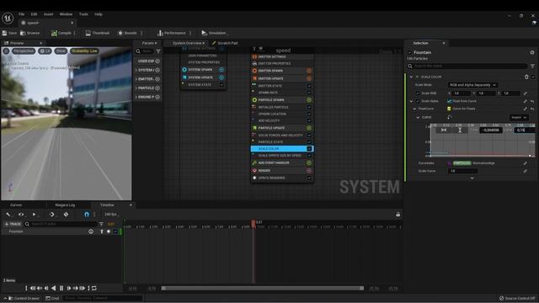The width and height of the screenshot is (539, 303).
Task: Open the Window menu
Action: tap(66, 14)
